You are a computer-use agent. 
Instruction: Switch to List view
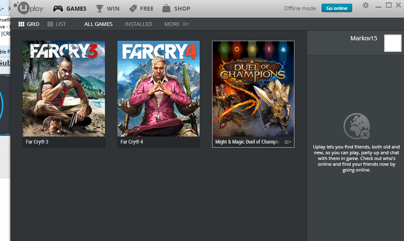[57, 24]
